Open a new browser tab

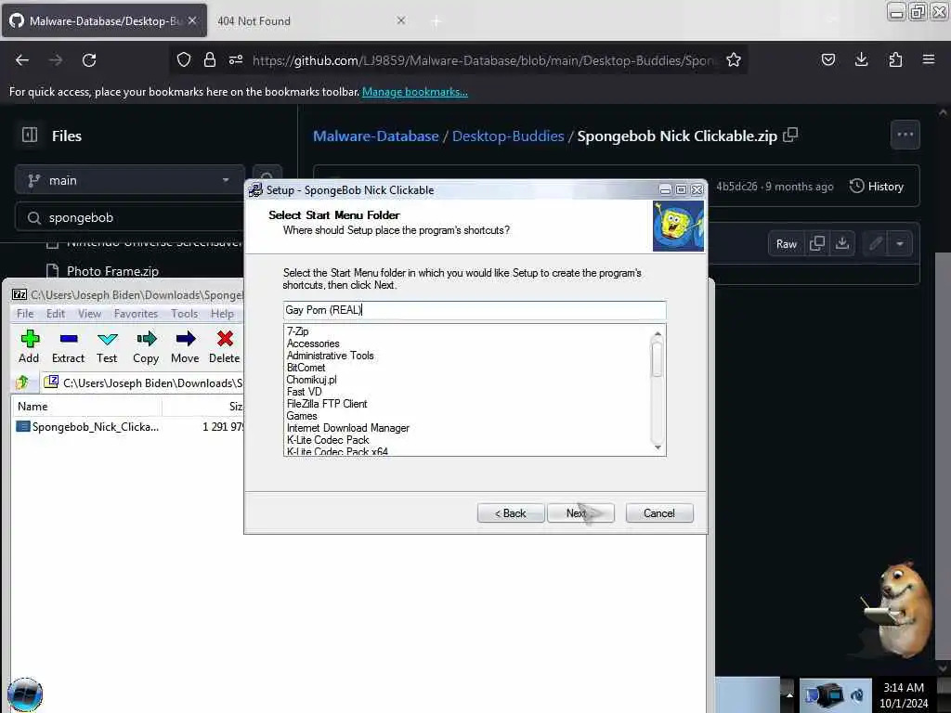click(436, 22)
